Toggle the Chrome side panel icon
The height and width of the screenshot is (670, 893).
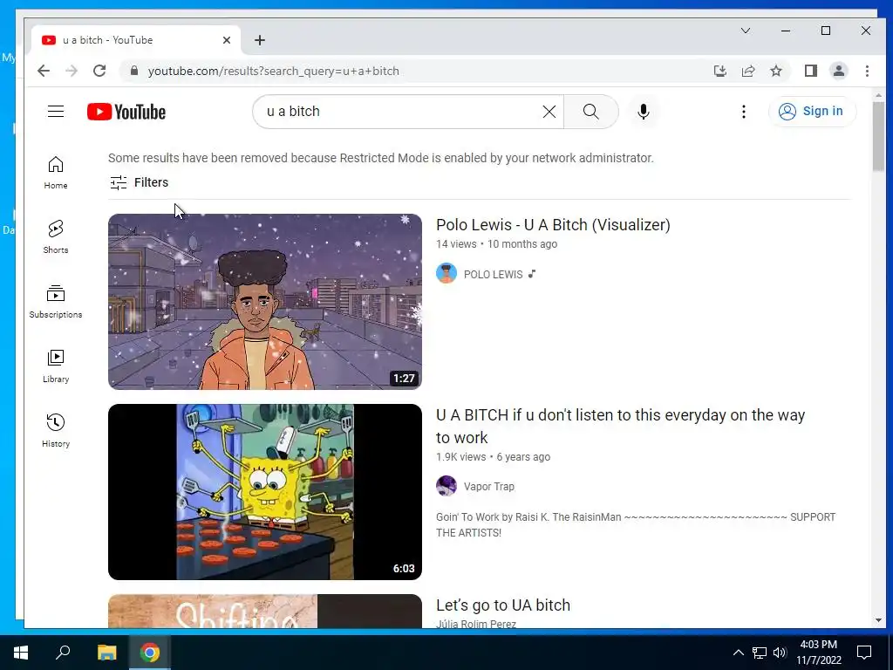[811, 71]
